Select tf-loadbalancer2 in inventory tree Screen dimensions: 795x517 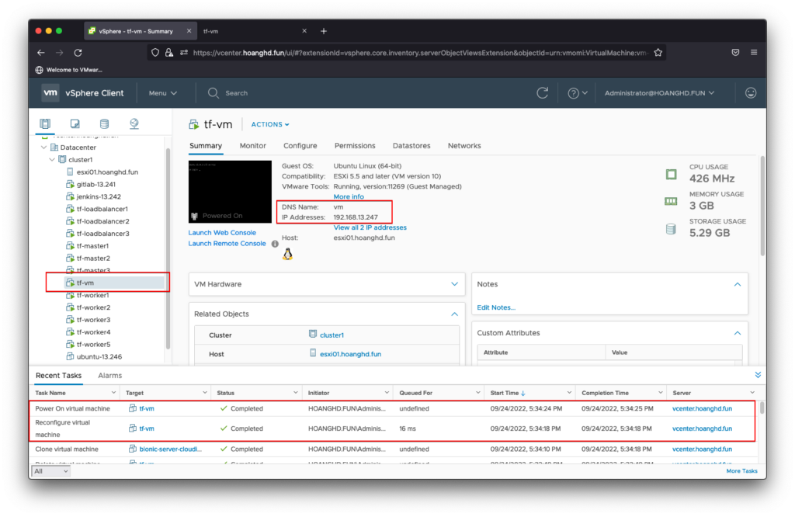103,221
